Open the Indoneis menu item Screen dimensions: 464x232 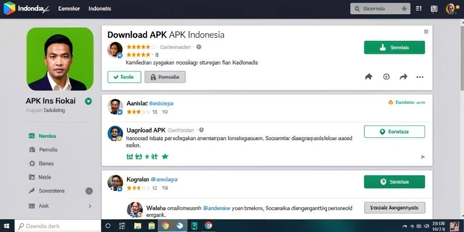tap(100, 9)
